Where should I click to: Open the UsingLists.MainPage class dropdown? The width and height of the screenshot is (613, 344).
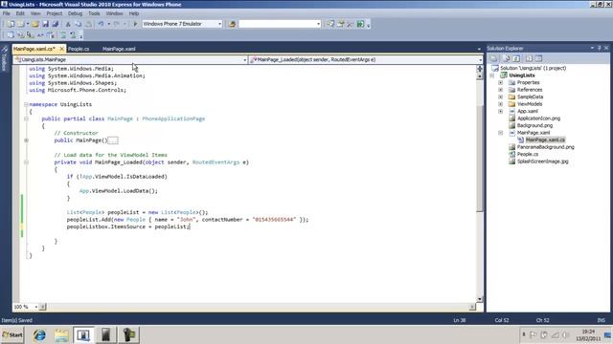point(245,60)
